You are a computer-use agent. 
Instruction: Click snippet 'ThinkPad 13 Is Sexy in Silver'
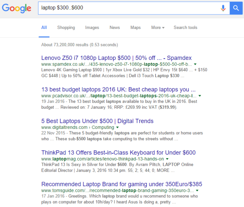coord(117,167)
